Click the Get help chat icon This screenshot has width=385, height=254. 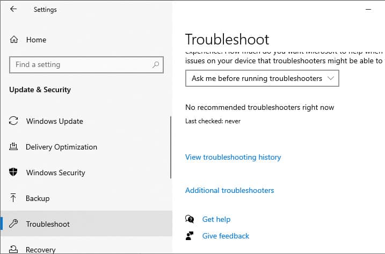[x=190, y=219]
